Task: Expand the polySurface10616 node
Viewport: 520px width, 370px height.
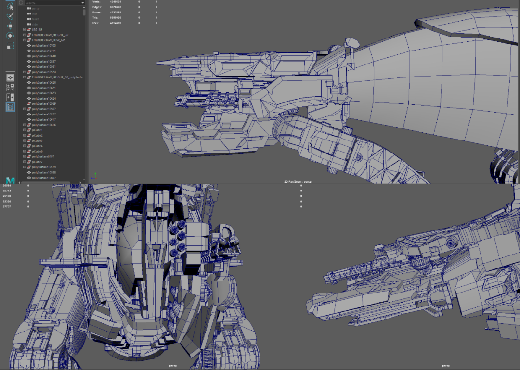Action: (24, 125)
